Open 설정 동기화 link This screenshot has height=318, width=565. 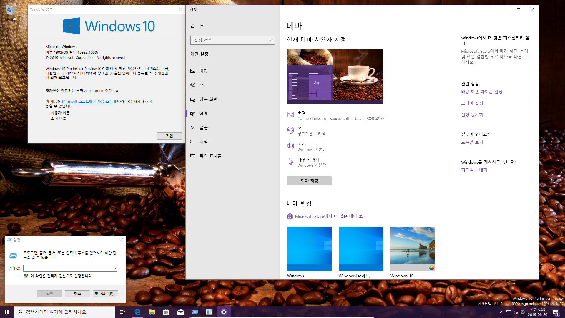472,115
